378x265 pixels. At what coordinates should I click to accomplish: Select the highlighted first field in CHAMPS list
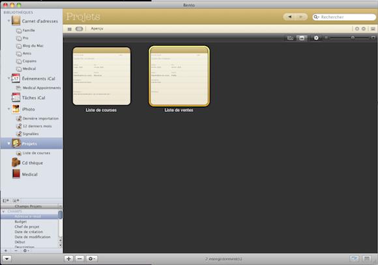pos(29,216)
